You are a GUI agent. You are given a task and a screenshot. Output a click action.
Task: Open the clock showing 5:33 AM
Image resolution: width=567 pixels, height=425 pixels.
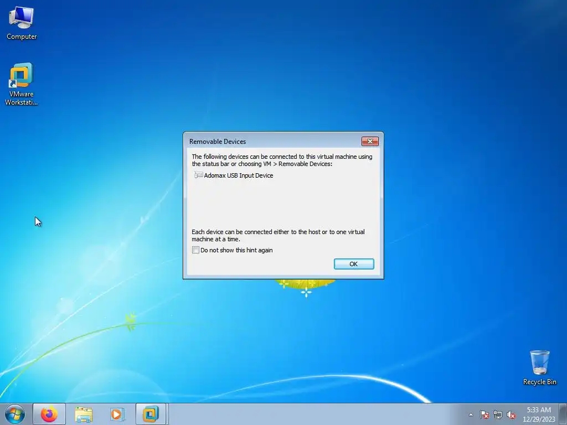(x=539, y=414)
